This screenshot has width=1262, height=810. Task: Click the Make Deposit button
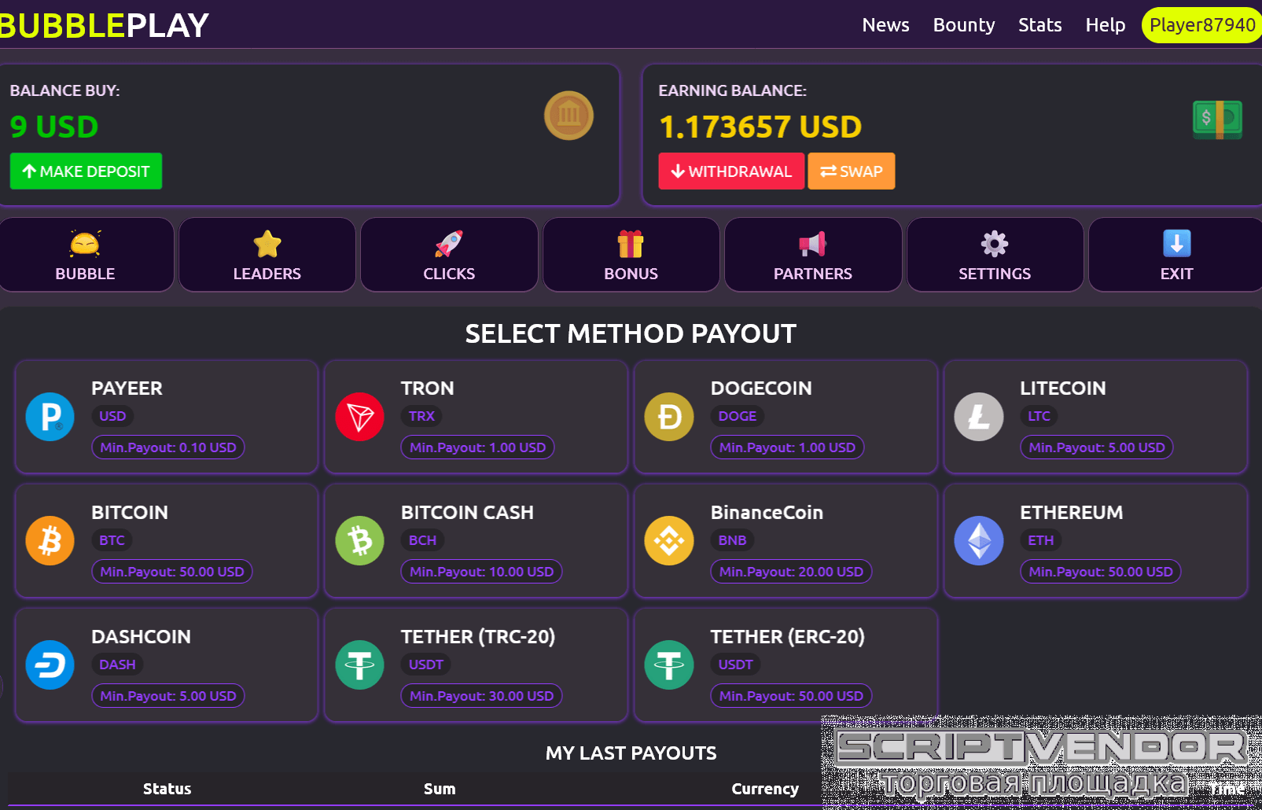[x=86, y=171]
